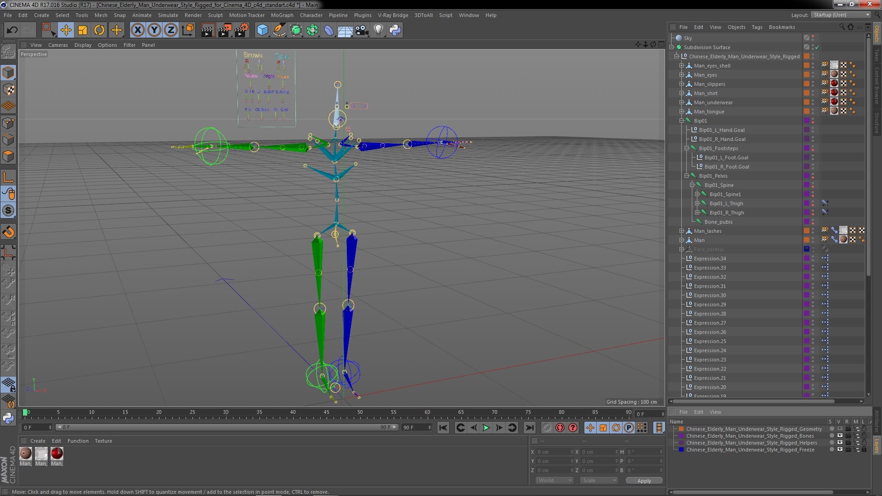Click blue layer swatch for Rigged_Freeze
Viewport: 882px width, 496px height.
tap(681, 450)
